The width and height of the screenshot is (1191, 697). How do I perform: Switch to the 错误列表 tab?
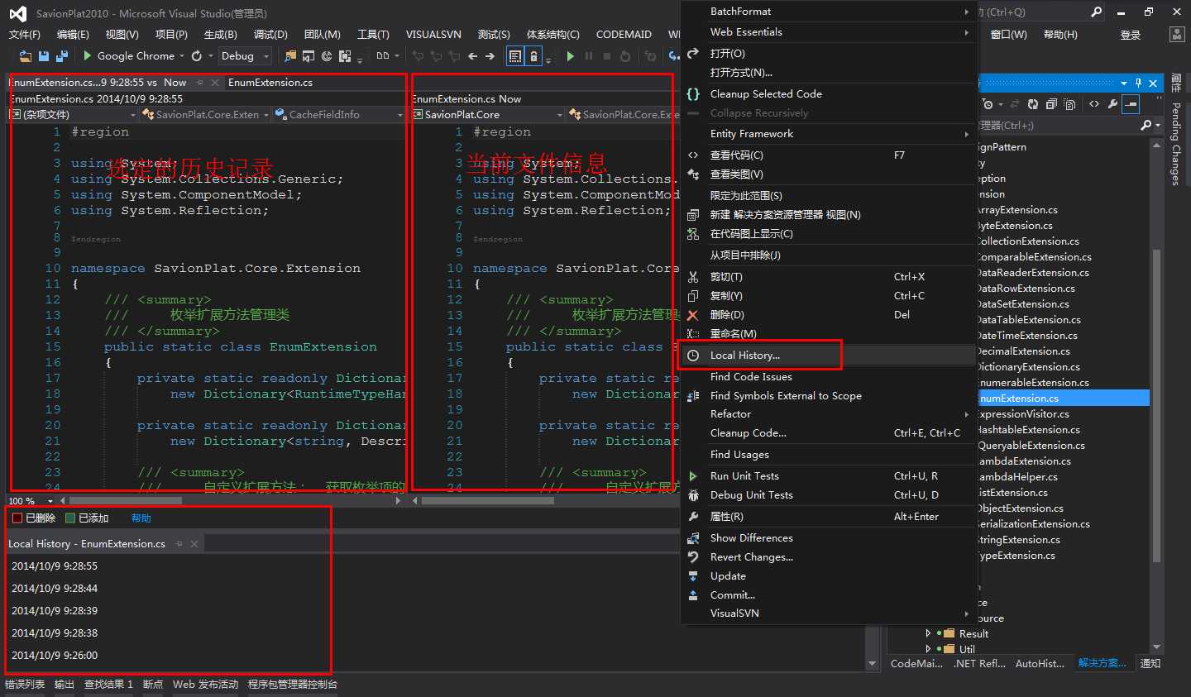tap(25, 685)
